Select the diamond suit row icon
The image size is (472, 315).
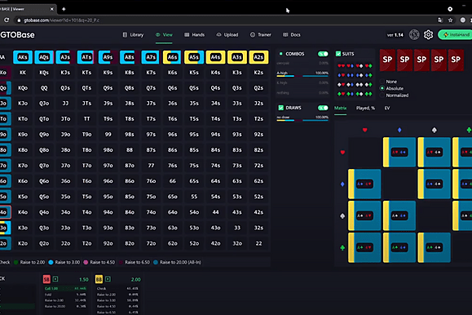(342, 184)
